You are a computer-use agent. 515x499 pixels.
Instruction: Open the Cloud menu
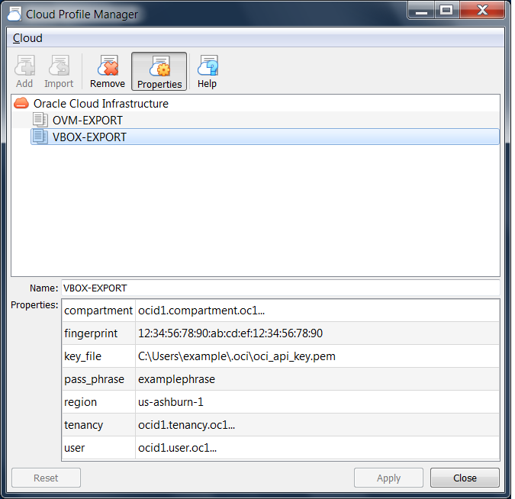click(x=27, y=38)
